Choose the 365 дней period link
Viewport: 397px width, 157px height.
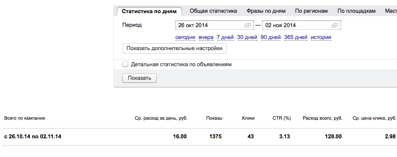click(x=296, y=37)
